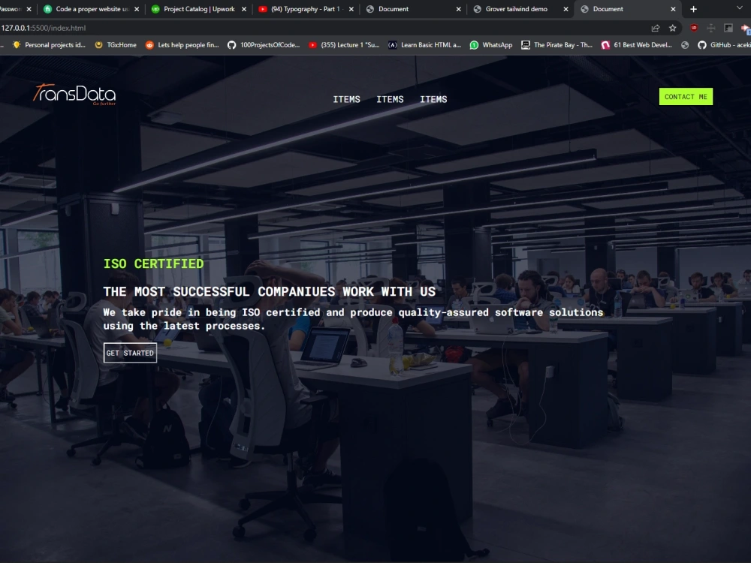Click the first ITEMS nav link
The height and width of the screenshot is (563, 751).
pos(346,99)
